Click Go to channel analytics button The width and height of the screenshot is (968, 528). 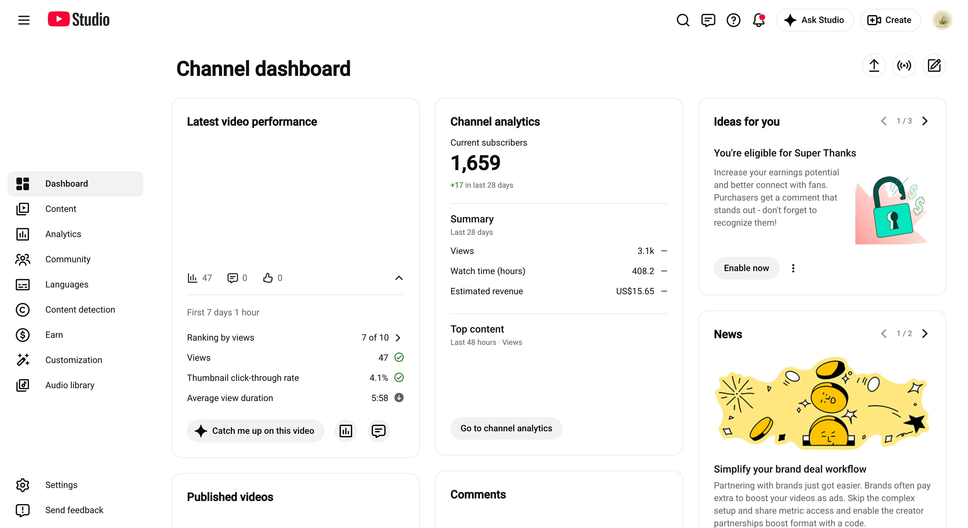506,428
